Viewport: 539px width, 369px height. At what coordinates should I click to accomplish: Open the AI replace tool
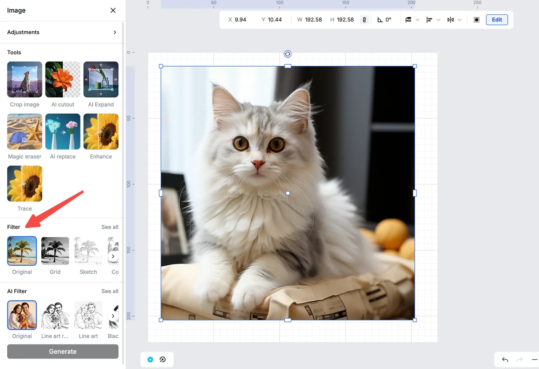[x=63, y=131]
